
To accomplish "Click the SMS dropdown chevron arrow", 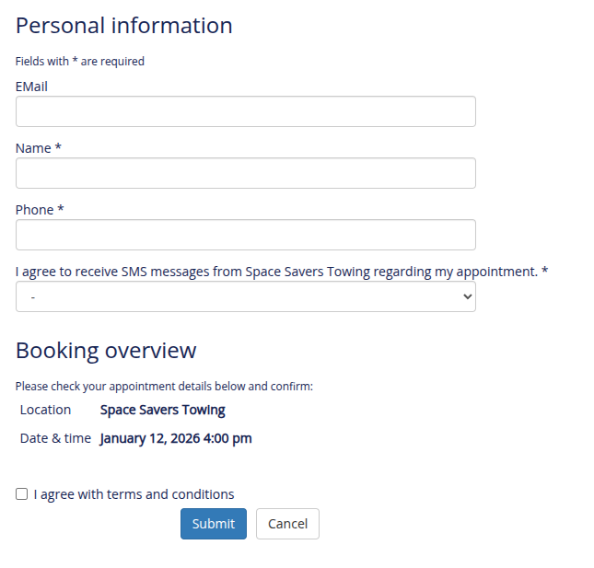I will (x=467, y=296).
